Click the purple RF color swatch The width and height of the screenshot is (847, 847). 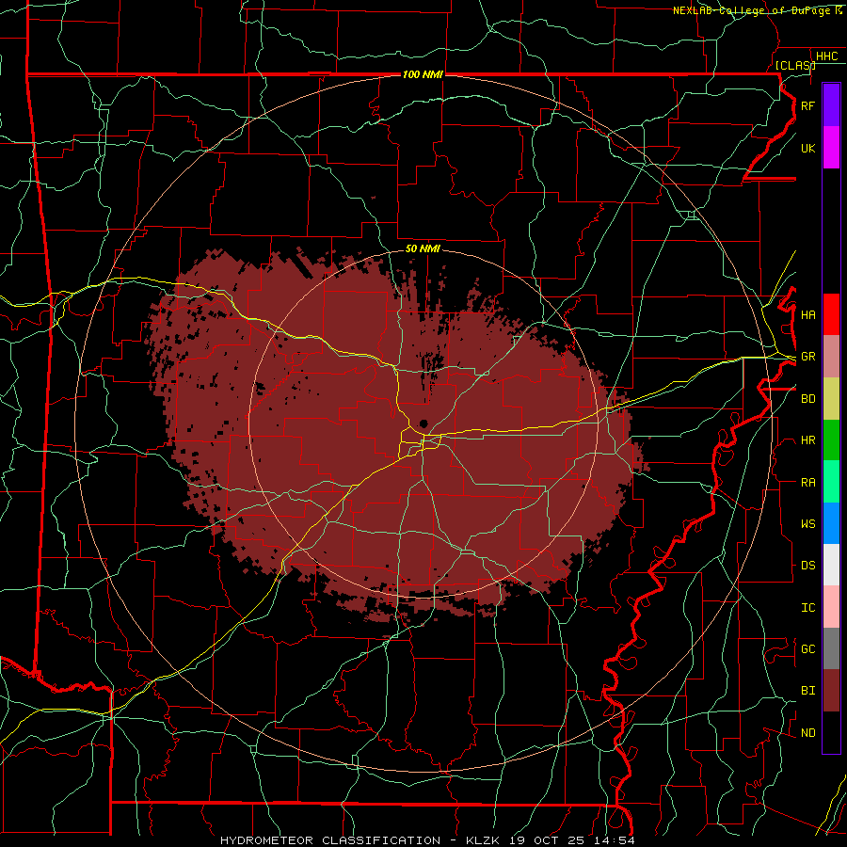click(x=831, y=105)
